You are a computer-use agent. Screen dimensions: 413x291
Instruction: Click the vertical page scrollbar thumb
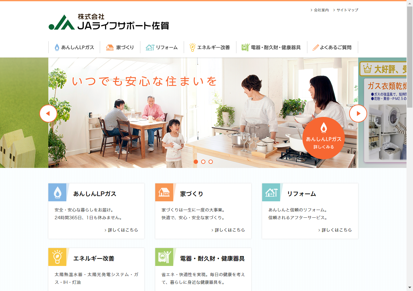[410, 57]
